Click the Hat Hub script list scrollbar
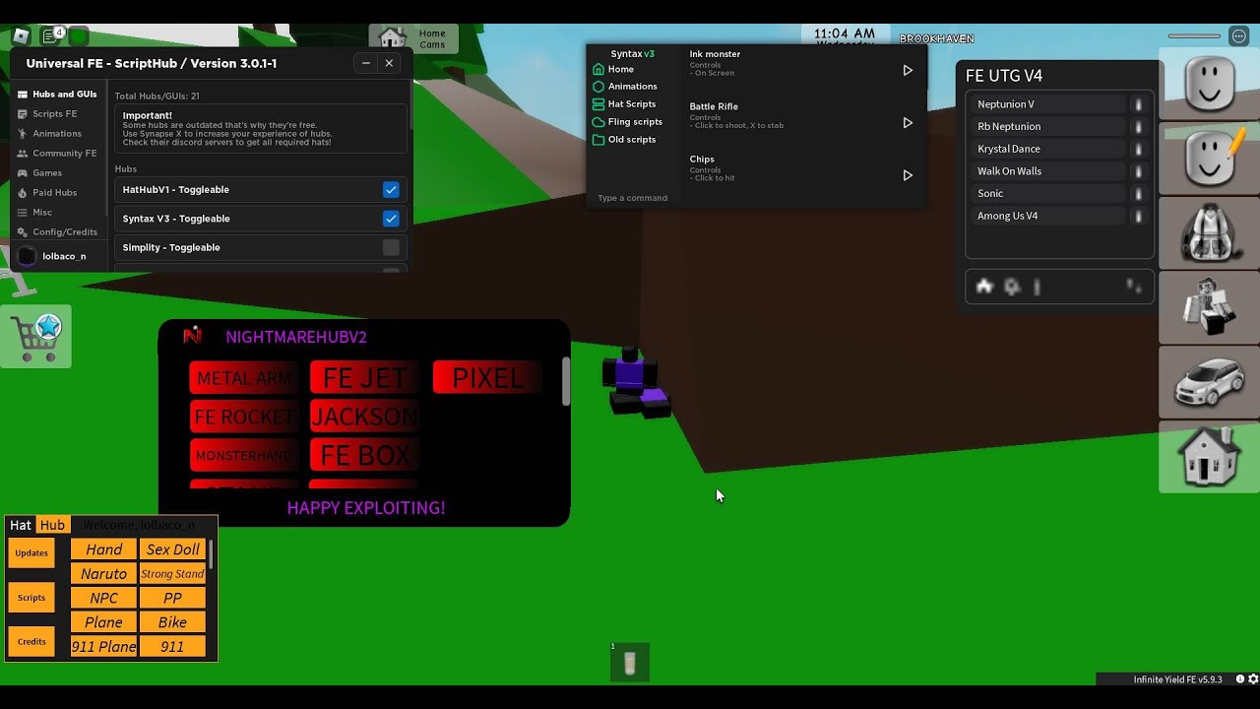 [x=211, y=554]
